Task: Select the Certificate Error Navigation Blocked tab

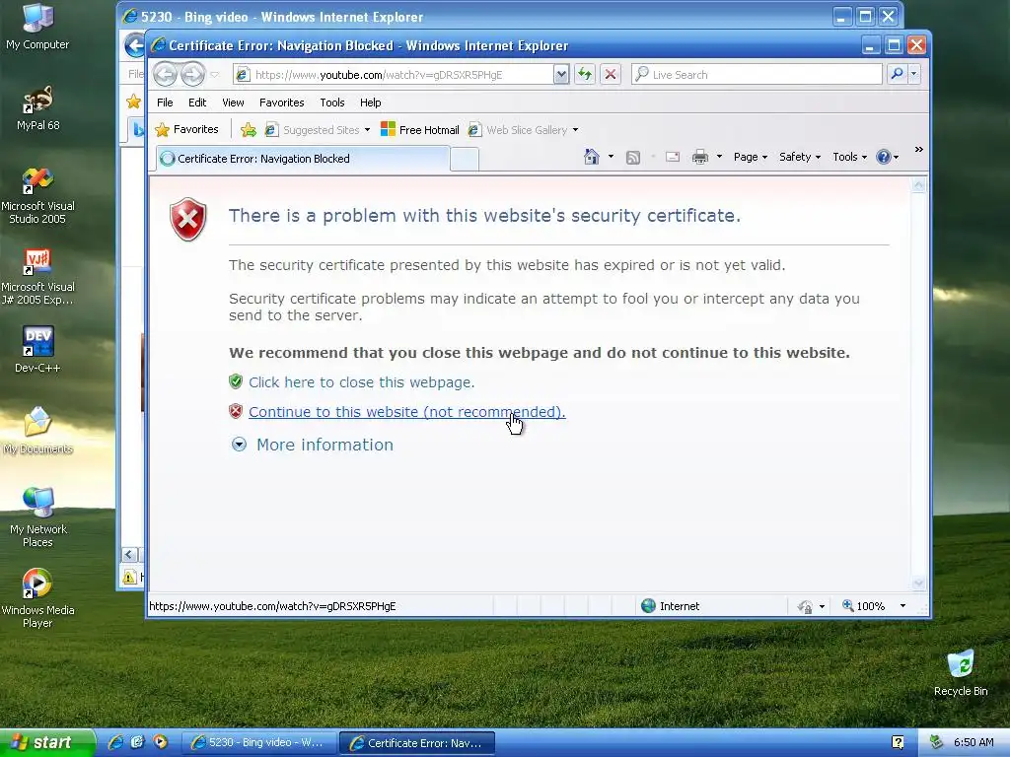Action: tap(302, 159)
